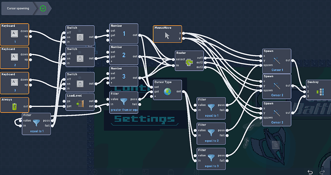Click the 'greater than or equ' condition label
This screenshot has width=331, height=175.
point(124,110)
